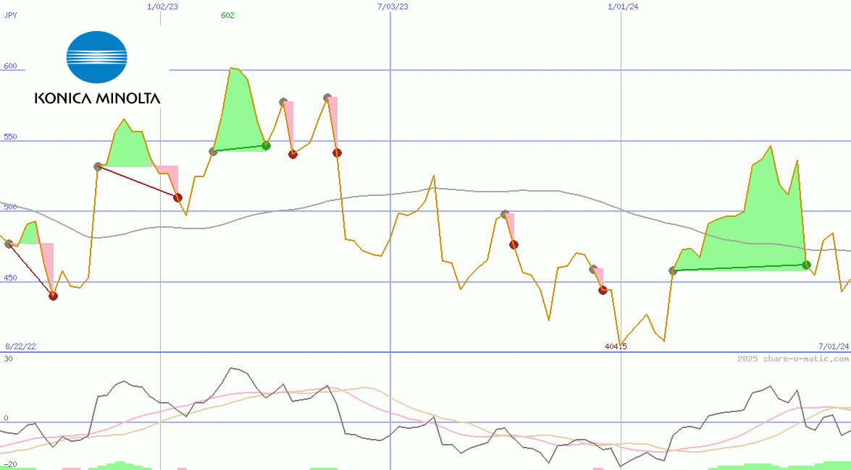Viewport: 851px width, 470px height.
Task: Click the 450 price axis label
Action: 10,278
